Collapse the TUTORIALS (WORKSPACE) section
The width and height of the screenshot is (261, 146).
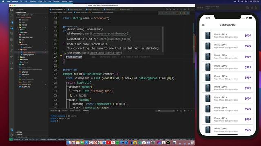tap(32, 15)
